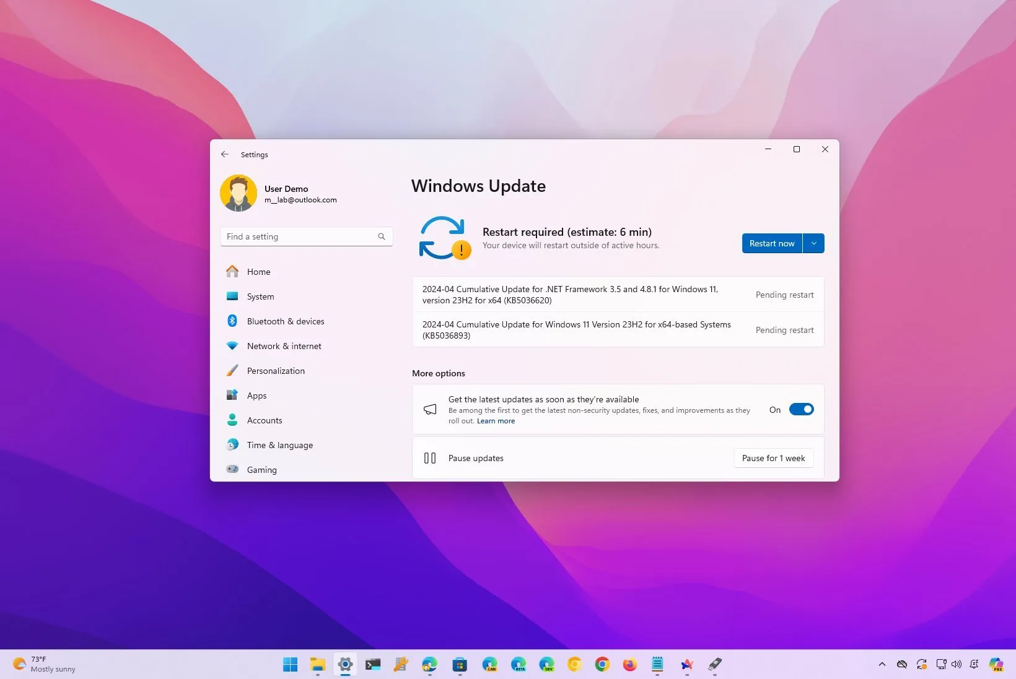Open Microsoft Store from the taskbar
The width and height of the screenshot is (1016, 679).
(x=460, y=664)
